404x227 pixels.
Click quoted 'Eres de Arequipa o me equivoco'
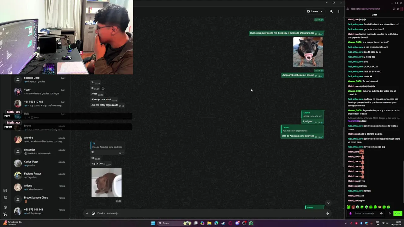(x=107, y=145)
